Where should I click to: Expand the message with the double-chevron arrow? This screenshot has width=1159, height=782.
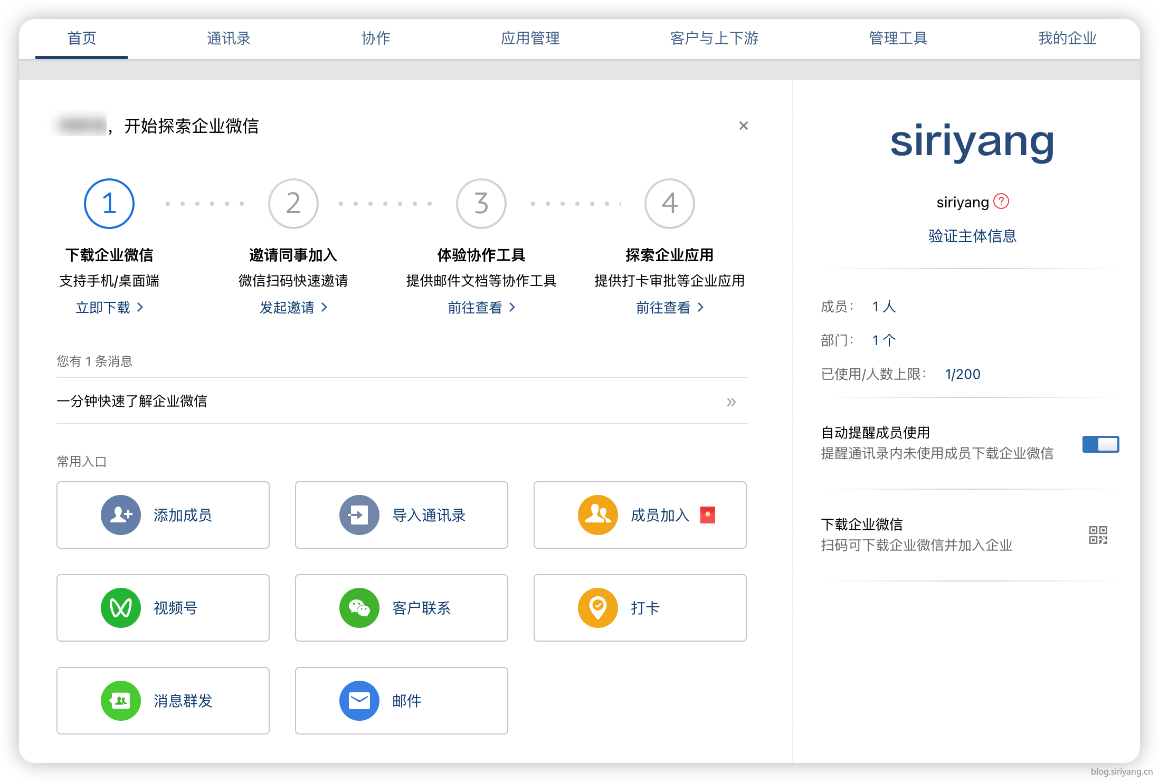731,402
